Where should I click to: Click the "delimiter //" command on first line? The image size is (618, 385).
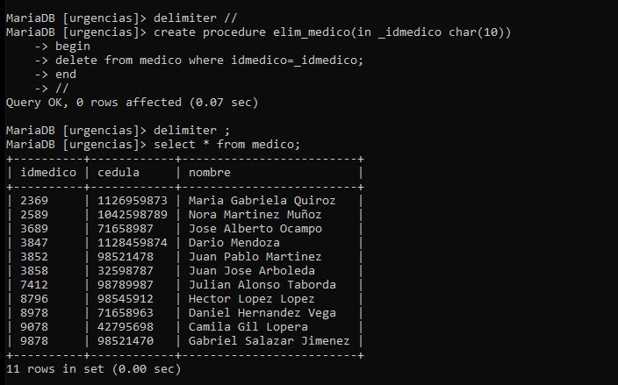coord(196,18)
